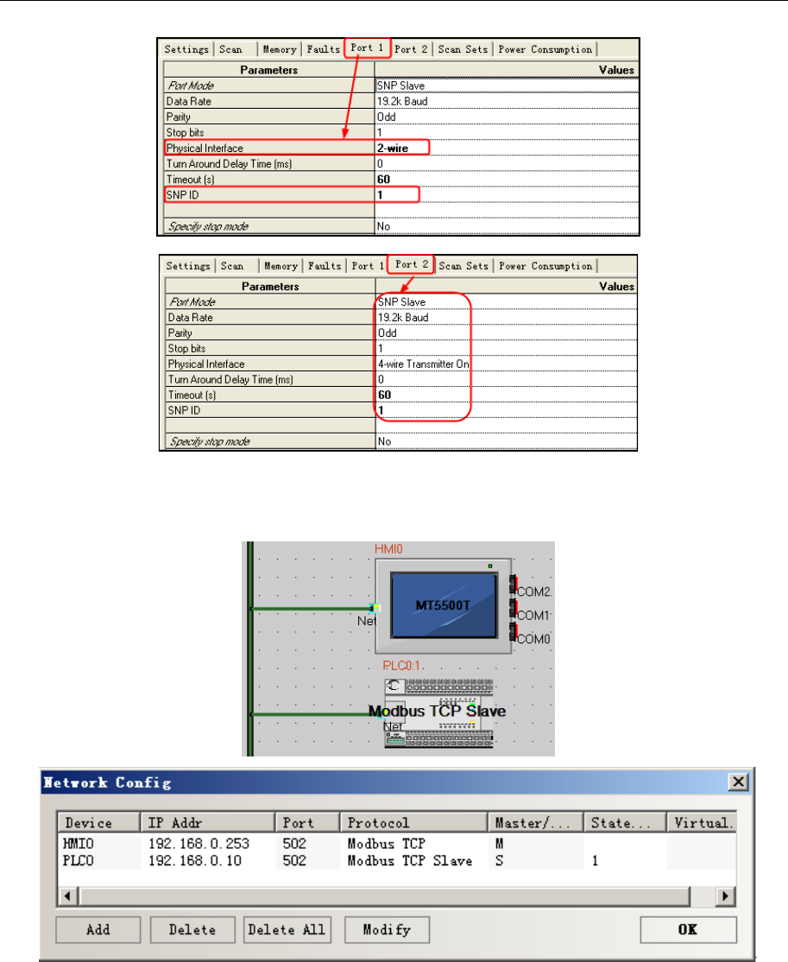Image resolution: width=788 pixels, height=962 pixels.
Task: Select the COM1 port connector on HMI
Action: [514, 609]
